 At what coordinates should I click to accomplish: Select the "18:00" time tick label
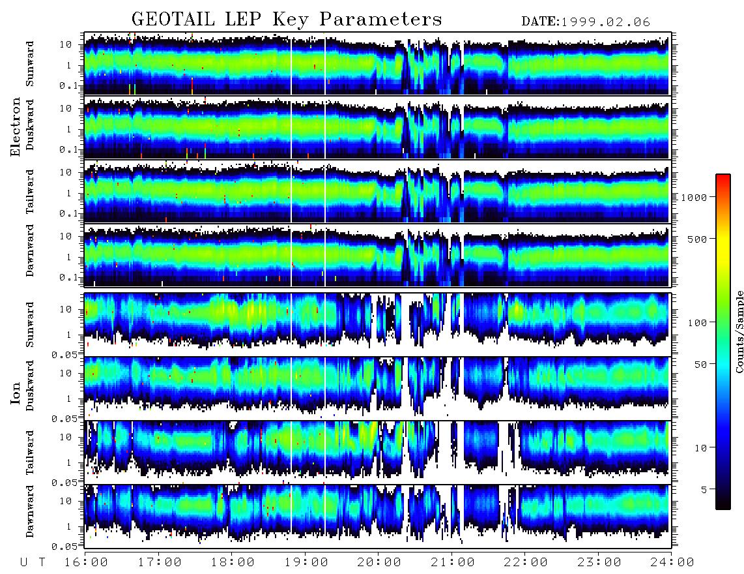point(233,562)
